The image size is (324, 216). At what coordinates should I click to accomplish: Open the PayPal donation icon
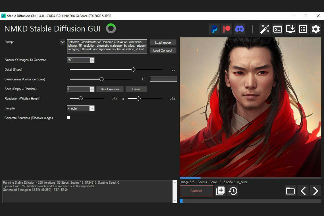(x=214, y=29)
